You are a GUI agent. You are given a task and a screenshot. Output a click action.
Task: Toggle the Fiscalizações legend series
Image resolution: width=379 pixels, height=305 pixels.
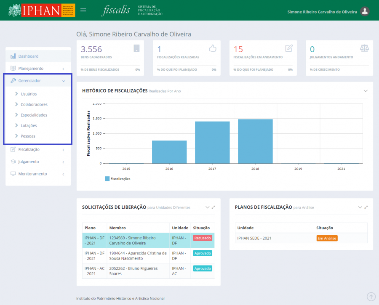[x=117, y=179]
